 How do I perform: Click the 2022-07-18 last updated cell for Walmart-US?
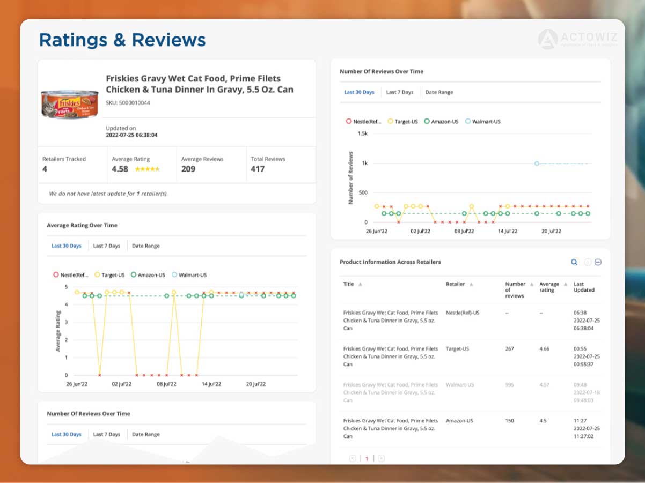[x=587, y=392]
